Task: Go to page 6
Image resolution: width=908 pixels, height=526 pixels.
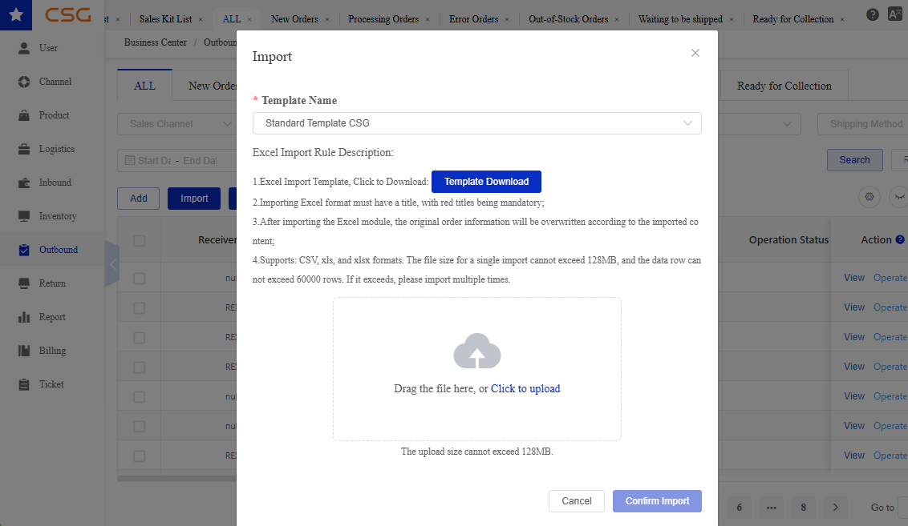Action: point(739,507)
